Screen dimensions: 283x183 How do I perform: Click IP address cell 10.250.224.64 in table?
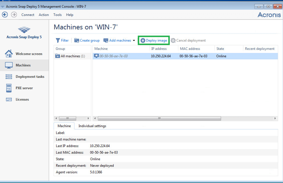[x=161, y=56]
